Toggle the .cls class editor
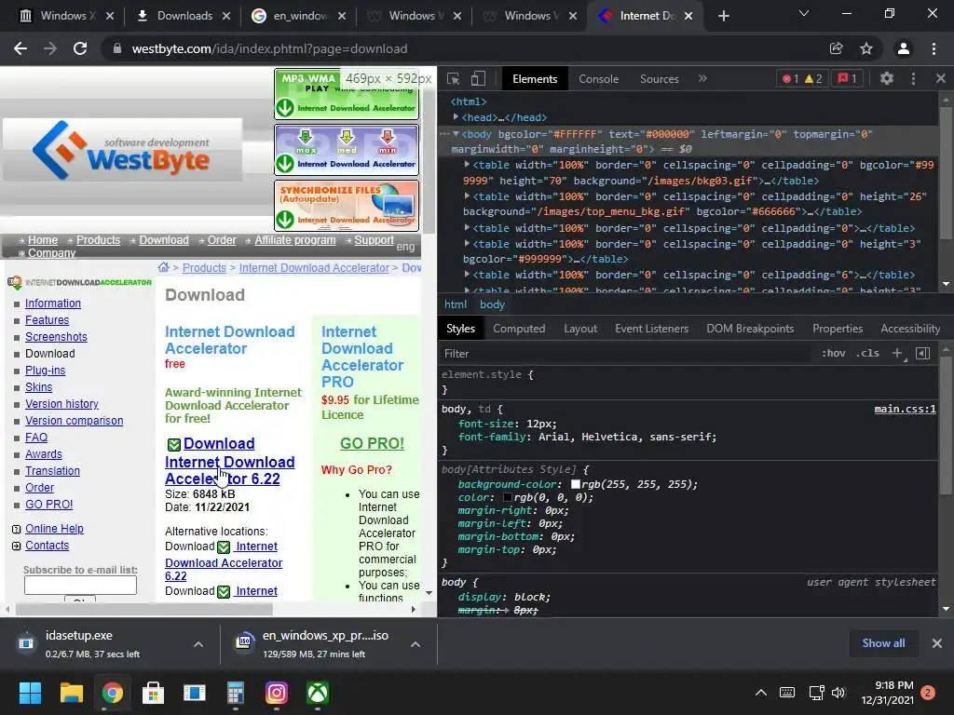 tap(867, 353)
